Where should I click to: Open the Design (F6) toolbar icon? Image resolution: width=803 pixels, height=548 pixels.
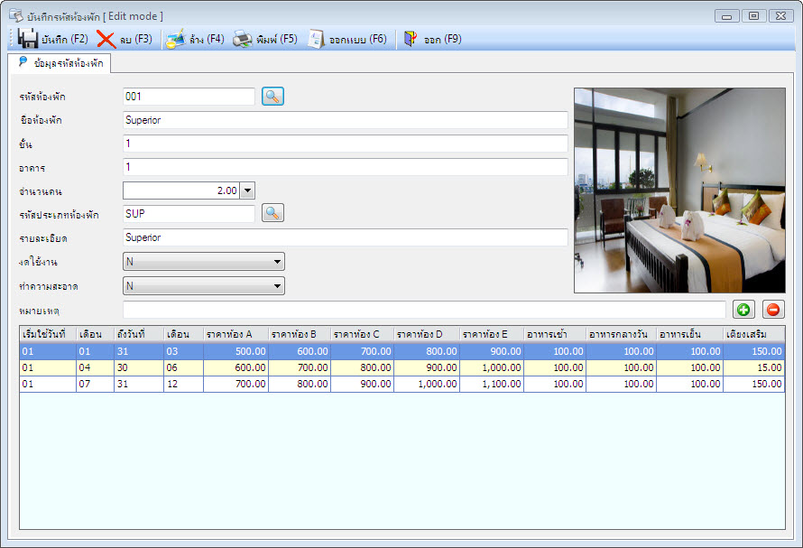coord(315,40)
